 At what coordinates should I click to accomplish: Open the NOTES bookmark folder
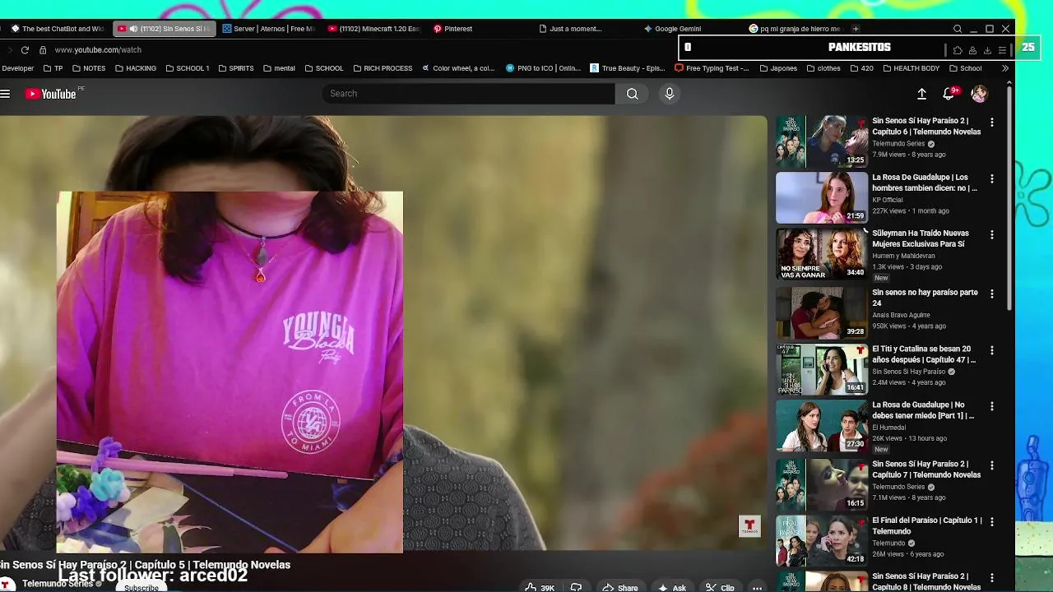pos(89,68)
